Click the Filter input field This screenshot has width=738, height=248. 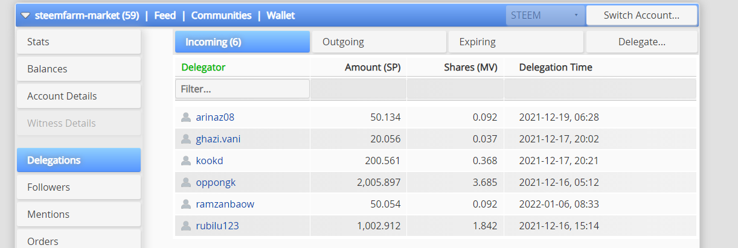[242, 89]
